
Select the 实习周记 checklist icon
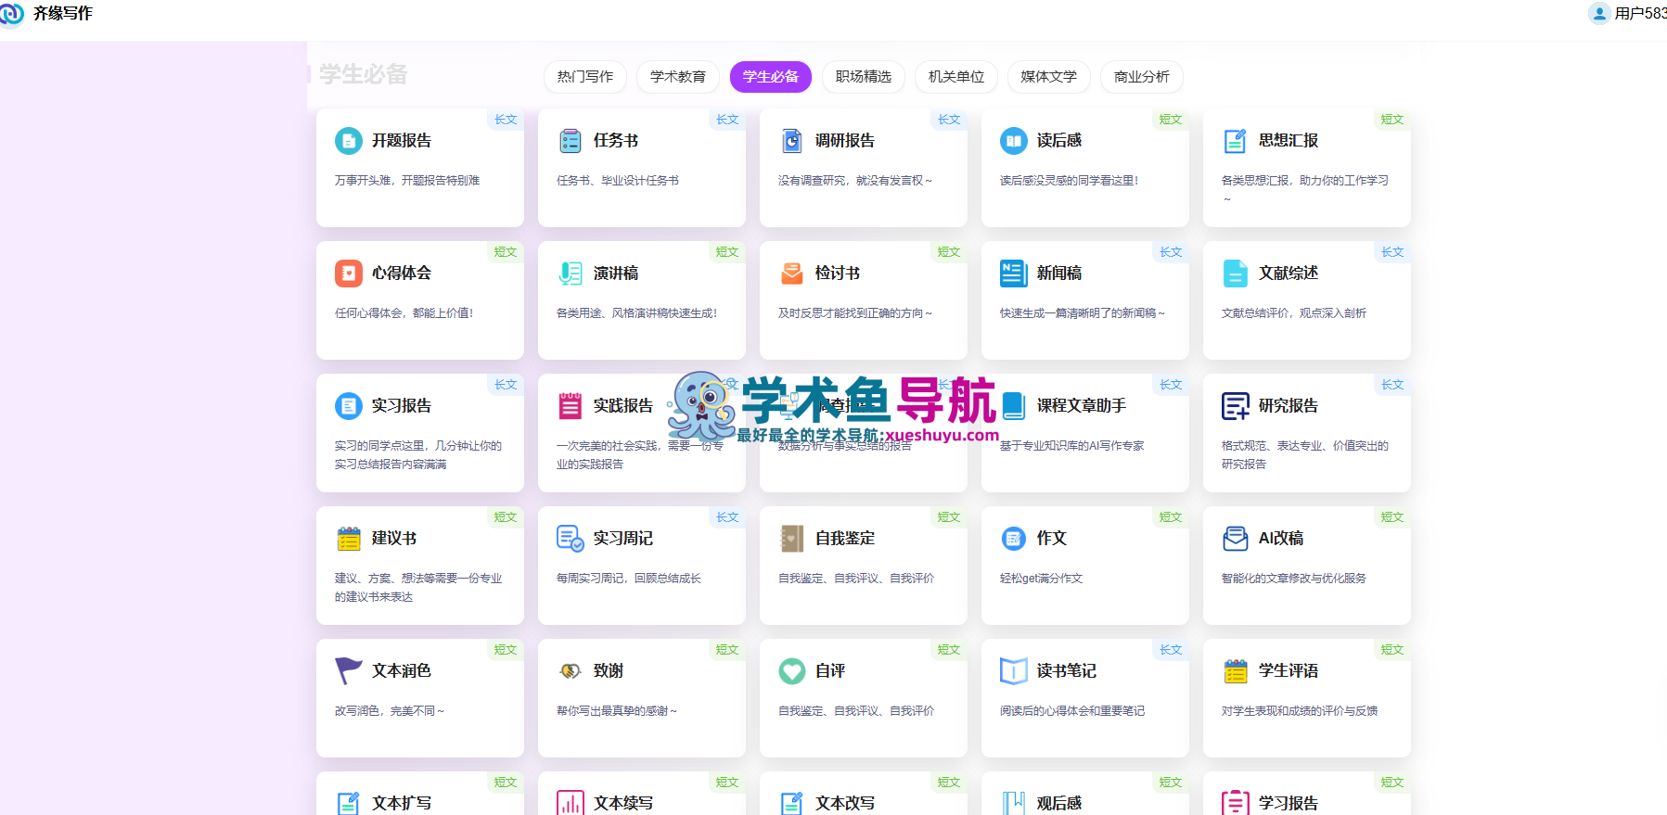pyautogui.click(x=571, y=539)
